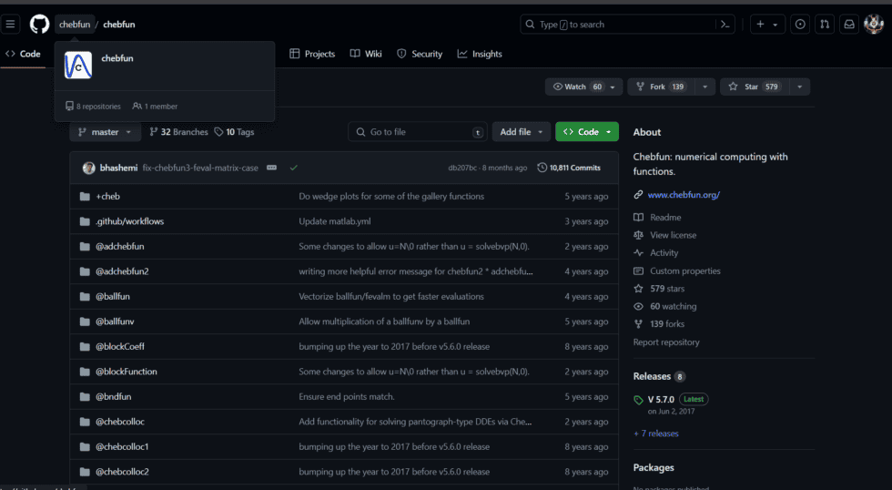Screen dimensions: 892x490
Task: Click the chebfun organization logo thumbnail
Action: click(x=78, y=66)
